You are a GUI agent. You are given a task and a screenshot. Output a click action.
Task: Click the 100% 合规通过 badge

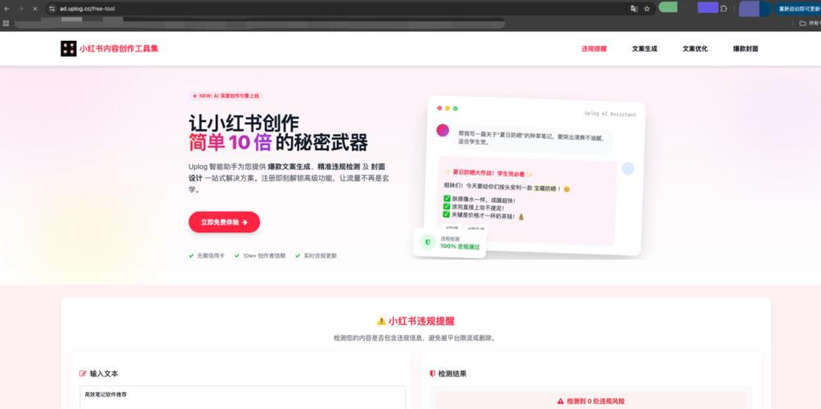(450, 242)
